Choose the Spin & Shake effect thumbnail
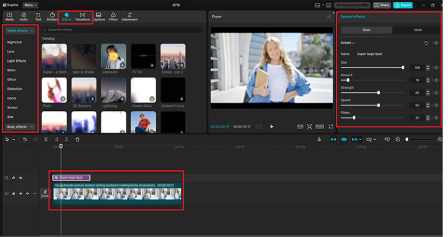Screen dimensions: 448x237 coord(84,56)
